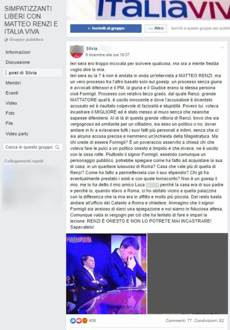This screenshot has height=330, width=230.
Task: Open Silvia's profile name link
Action: (x=92, y=49)
